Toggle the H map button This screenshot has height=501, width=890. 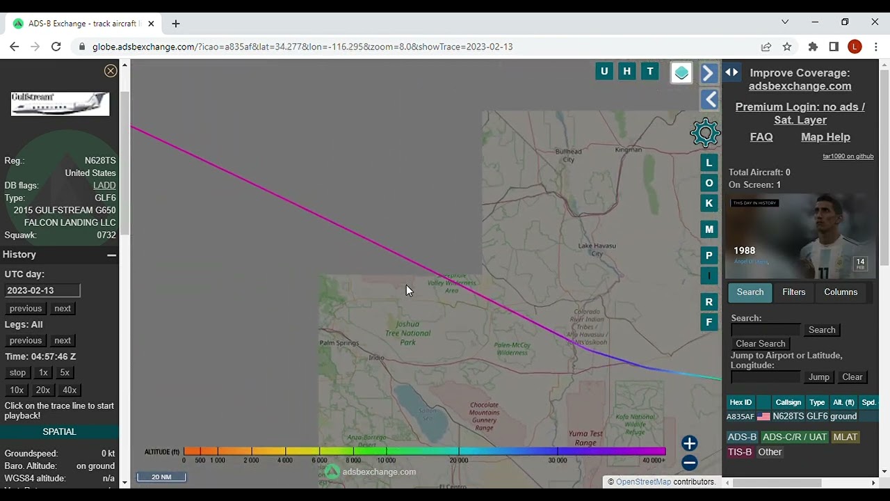627,71
